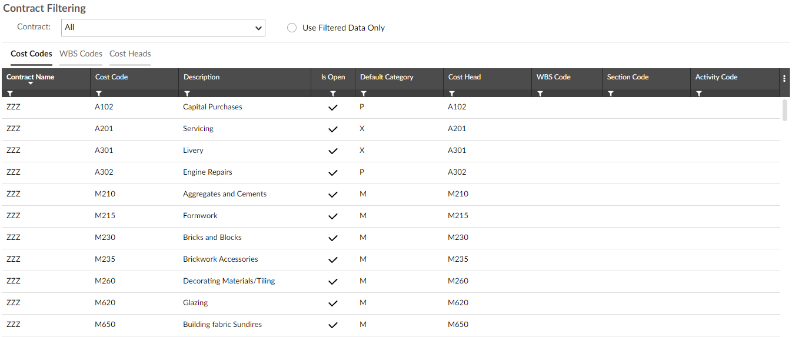Enable Use Filtered Data Only radio button
The height and width of the screenshot is (337, 792).
[x=292, y=28]
